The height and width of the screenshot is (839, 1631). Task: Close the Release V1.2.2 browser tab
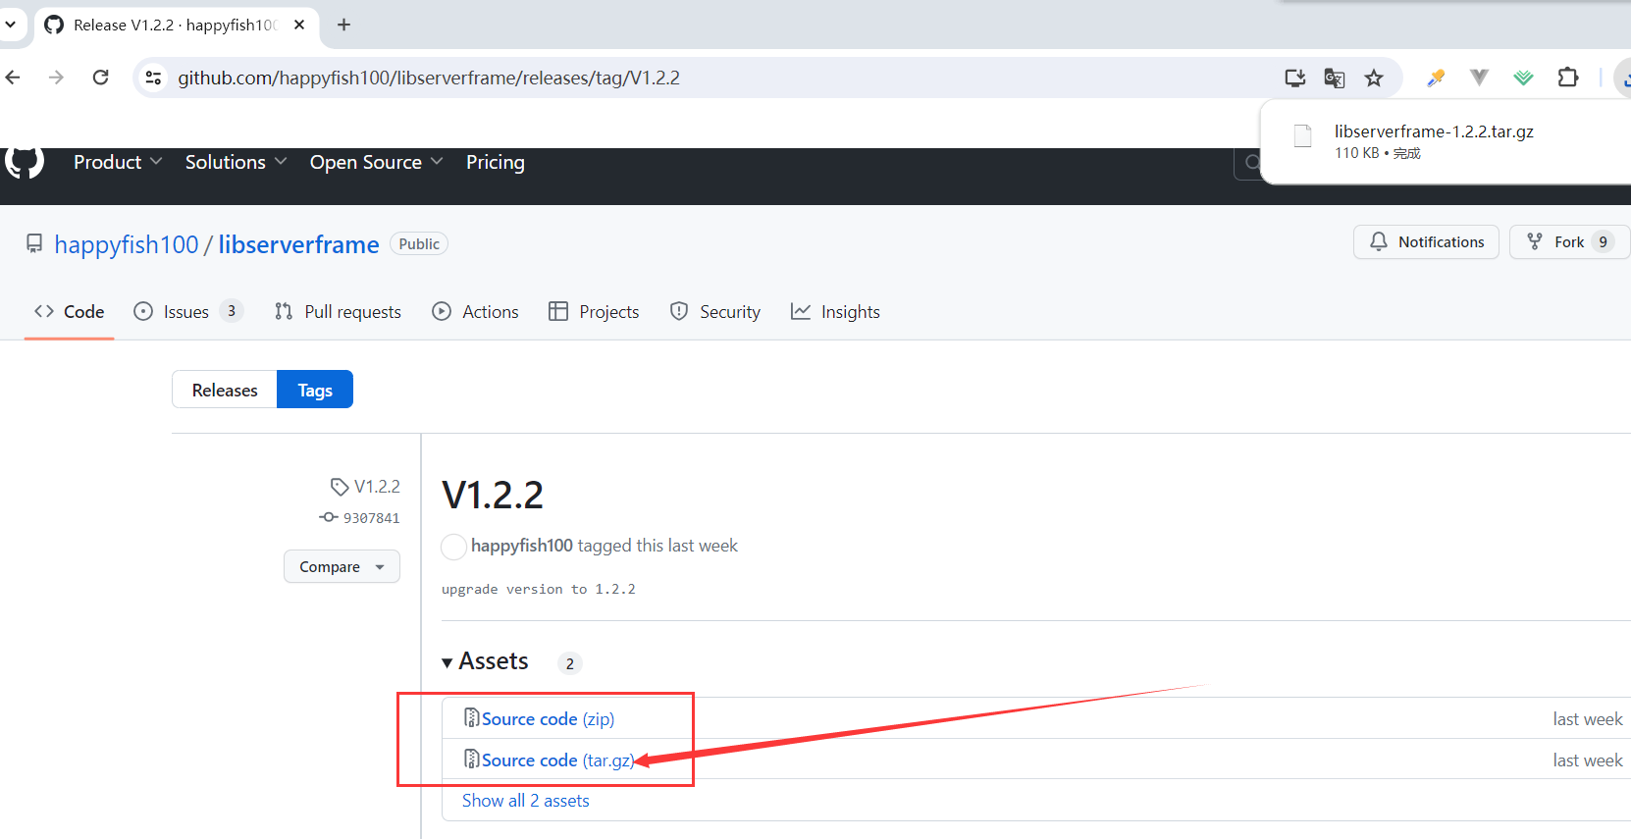pos(299,25)
